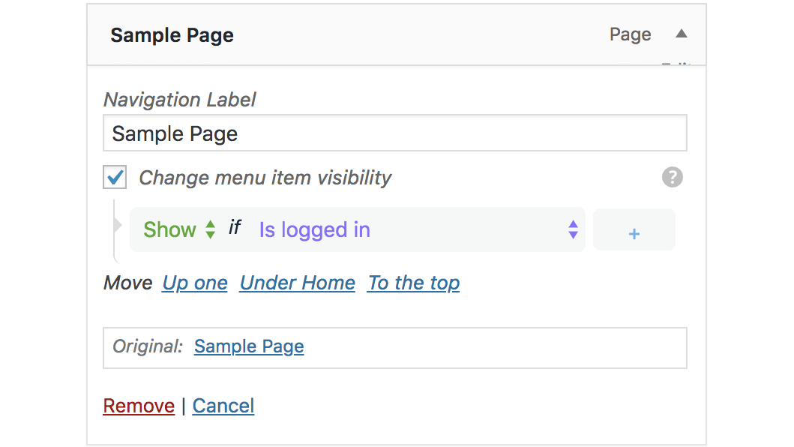Click the help question mark icon
The image size is (794, 447).
pos(673,178)
